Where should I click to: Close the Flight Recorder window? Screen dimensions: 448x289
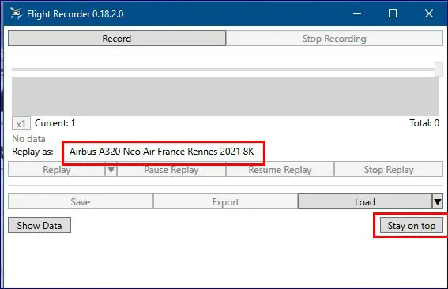[x=428, y=13]
